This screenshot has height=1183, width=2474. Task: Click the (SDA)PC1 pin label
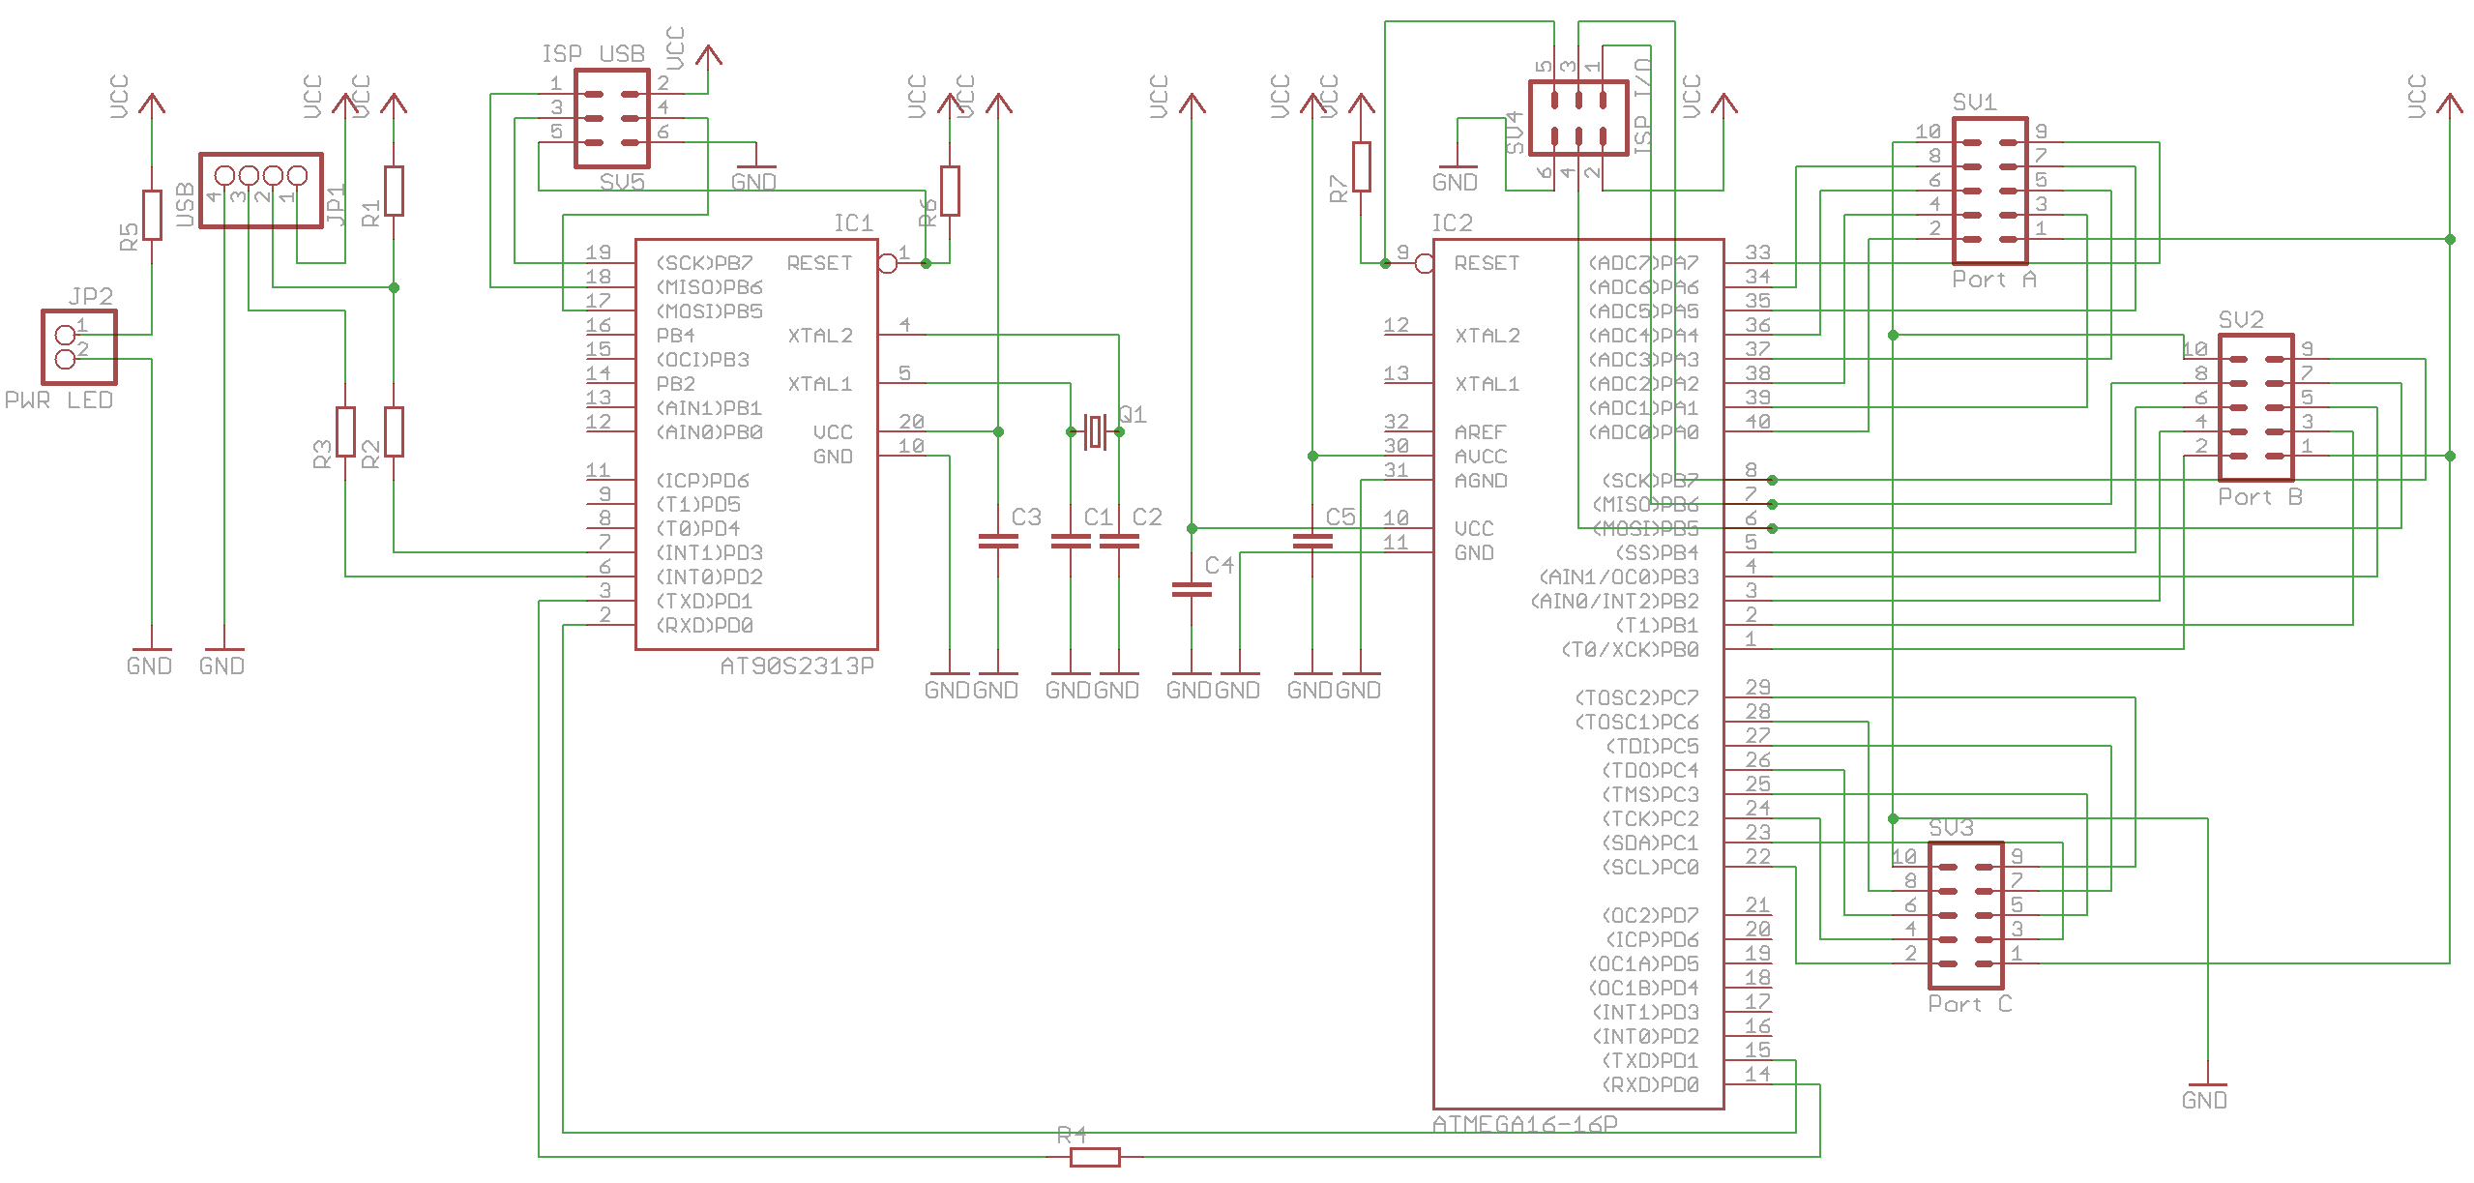[1651, 843]
